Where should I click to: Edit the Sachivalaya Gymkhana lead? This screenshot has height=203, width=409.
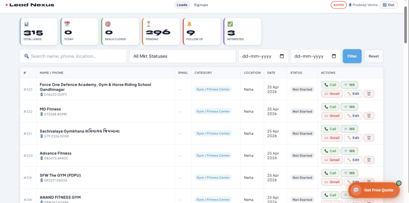click(353, 138)
